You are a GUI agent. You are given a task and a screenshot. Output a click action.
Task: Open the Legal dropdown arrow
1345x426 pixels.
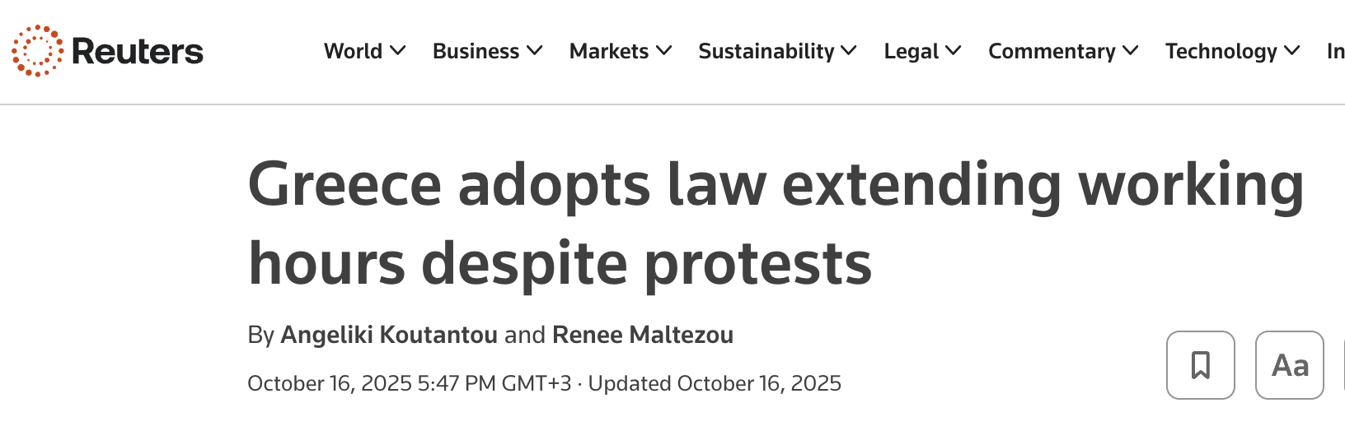pyautogui.click(x=954, y=51)
